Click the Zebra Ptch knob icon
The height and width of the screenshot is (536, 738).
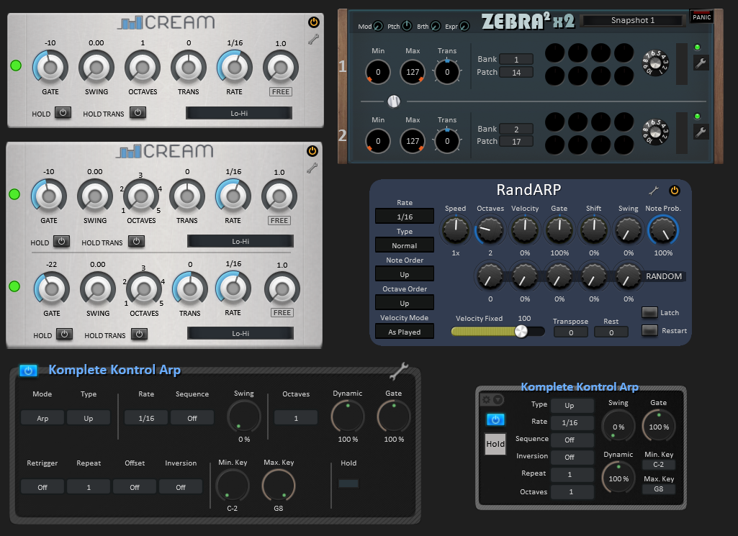[407, 27]
